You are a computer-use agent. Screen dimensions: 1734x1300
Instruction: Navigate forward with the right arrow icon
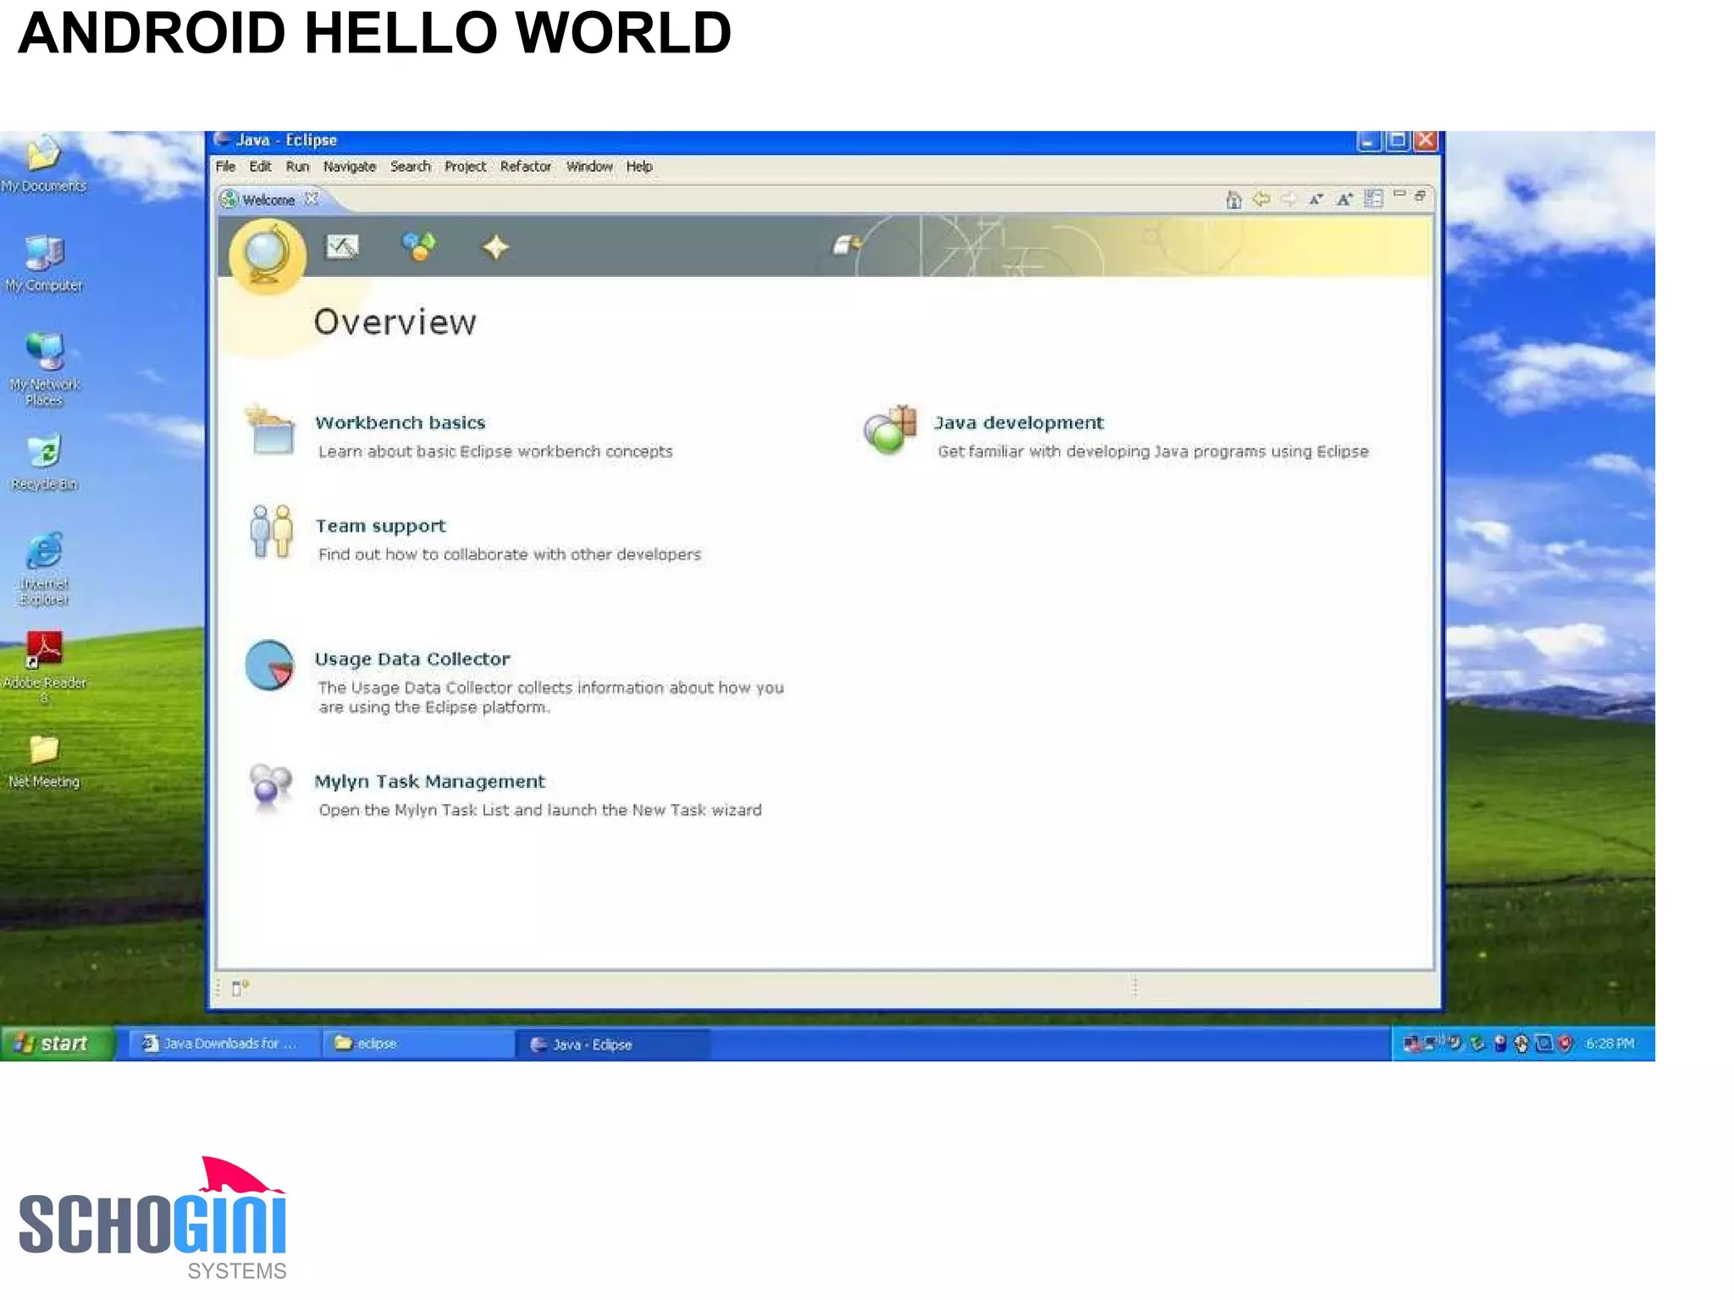pyautogui.click(x=1289, y=200)
